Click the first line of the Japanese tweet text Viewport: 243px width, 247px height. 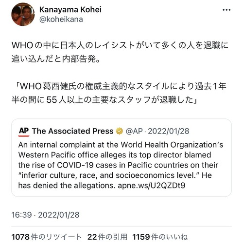[120, 45]
